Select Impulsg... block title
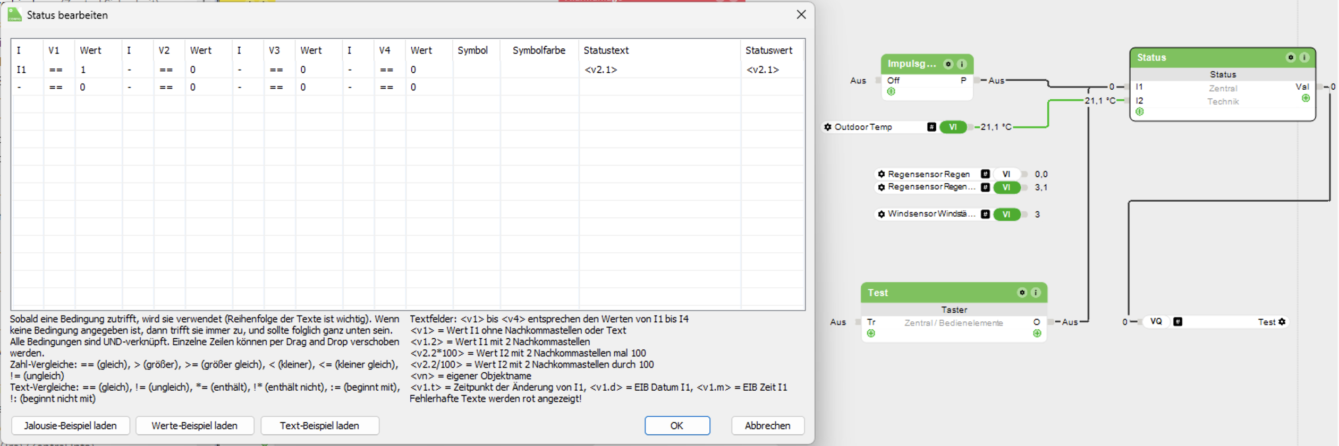 coord(912,64)
